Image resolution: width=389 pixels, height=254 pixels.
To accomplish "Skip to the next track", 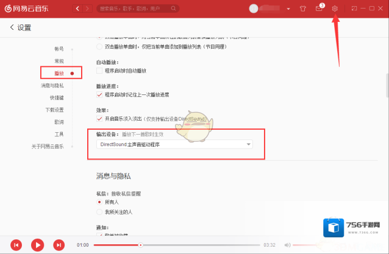I will [x=59, y=244].
